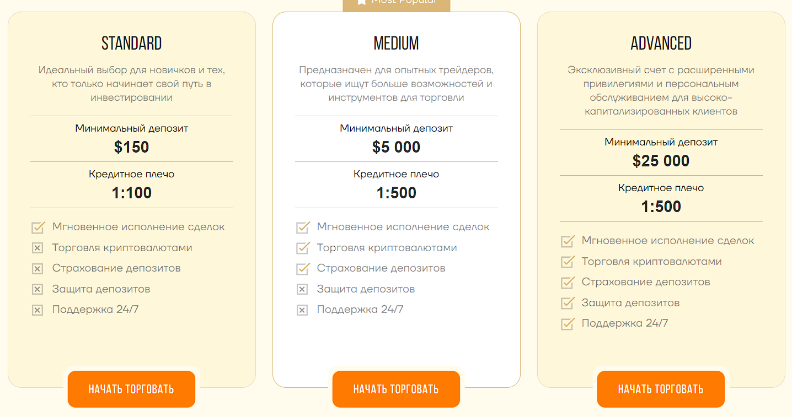Click the Advanced plan Начать торговать button
The height and width of the screenshot is (417, 792).
click(x=661, y=389)
